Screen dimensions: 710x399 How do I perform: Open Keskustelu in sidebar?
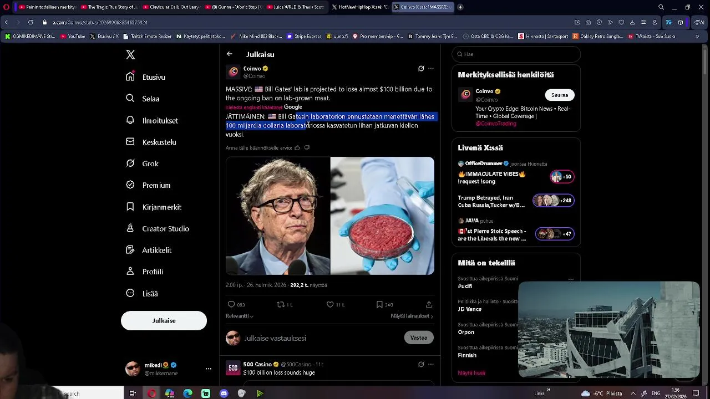(151, 142)
